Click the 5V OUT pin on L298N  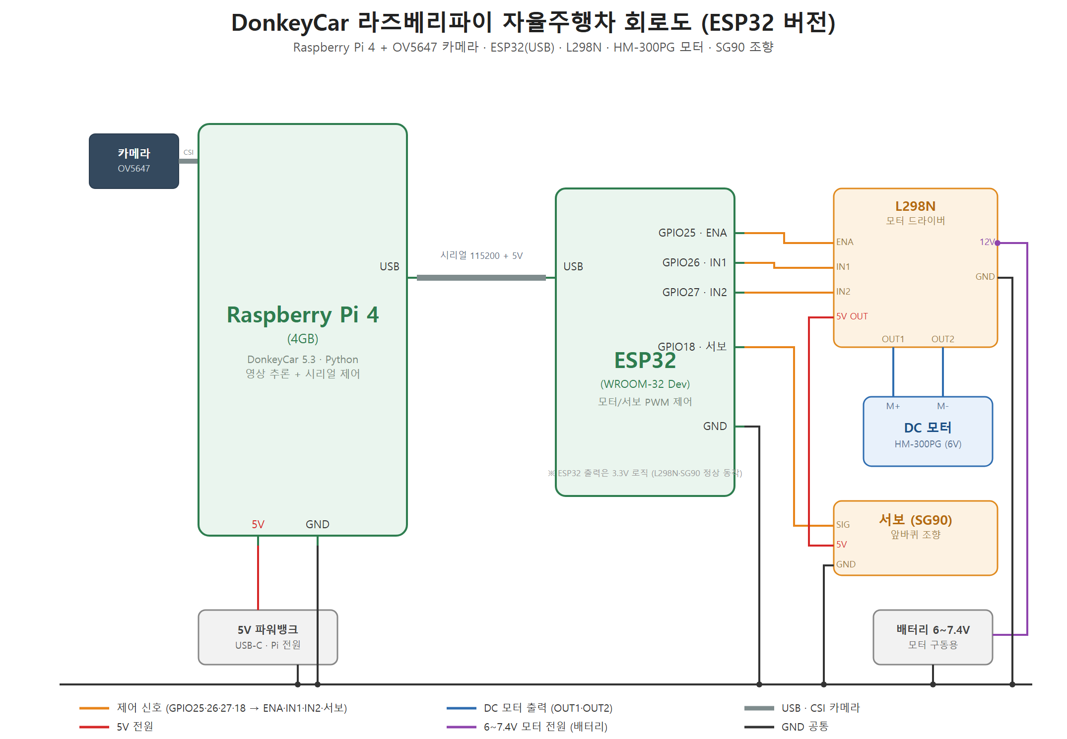point(852,316)
